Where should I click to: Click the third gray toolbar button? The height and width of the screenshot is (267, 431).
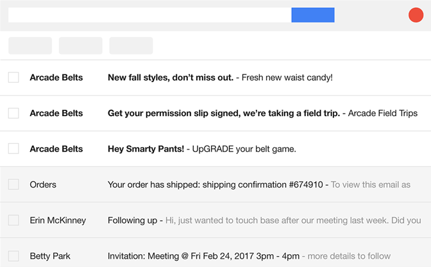pyautogui.click(x=131, y=46)
